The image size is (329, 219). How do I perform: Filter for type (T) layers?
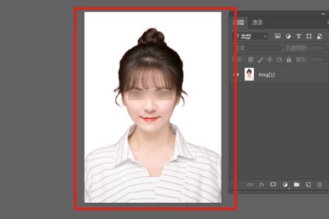point(299,36)
